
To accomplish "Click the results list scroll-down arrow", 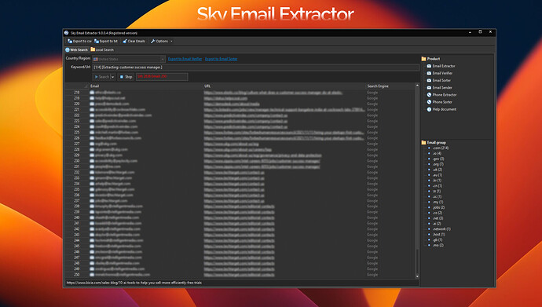I will pyautogui.click(x=417, y=276).
